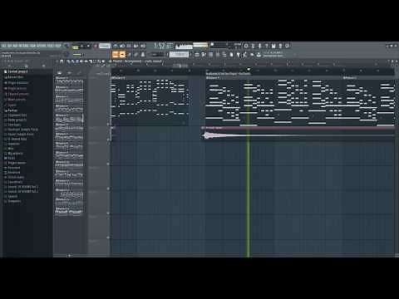Click Playlist Arrangement title breadcrumb
This screenshot has width=399, height=299.
[136, 61]
